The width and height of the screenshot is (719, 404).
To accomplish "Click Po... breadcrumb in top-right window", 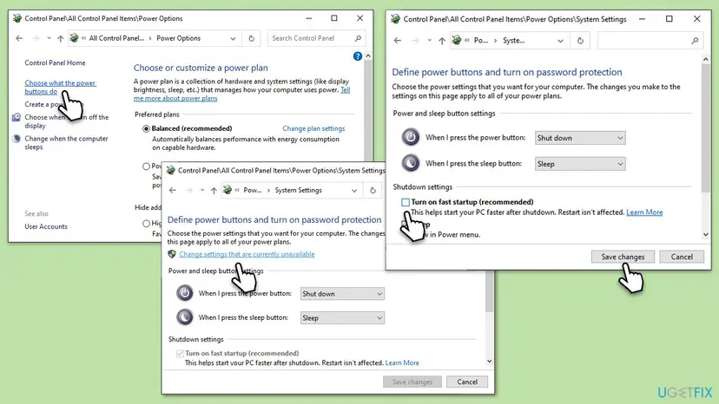I will pyautogui.click(x=480, y=41).
